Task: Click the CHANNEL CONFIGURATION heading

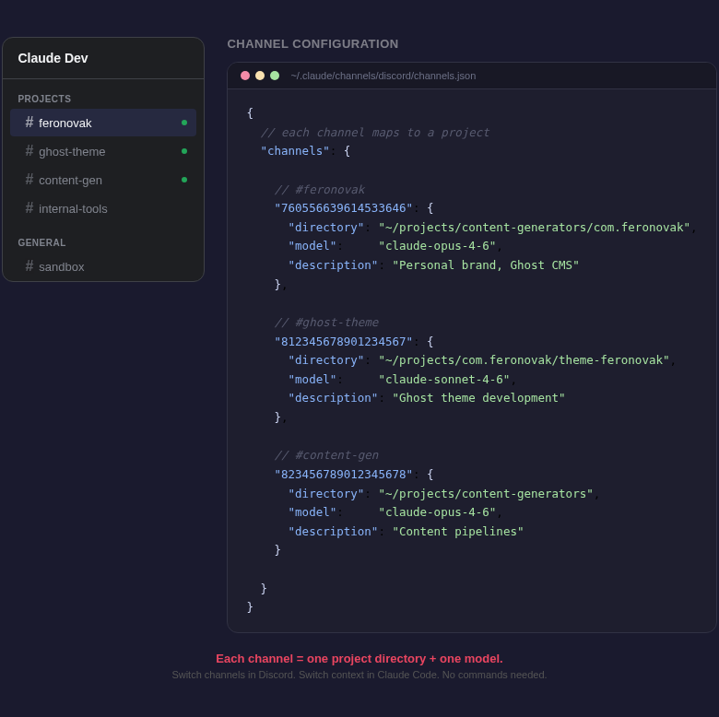Action: 312,44
